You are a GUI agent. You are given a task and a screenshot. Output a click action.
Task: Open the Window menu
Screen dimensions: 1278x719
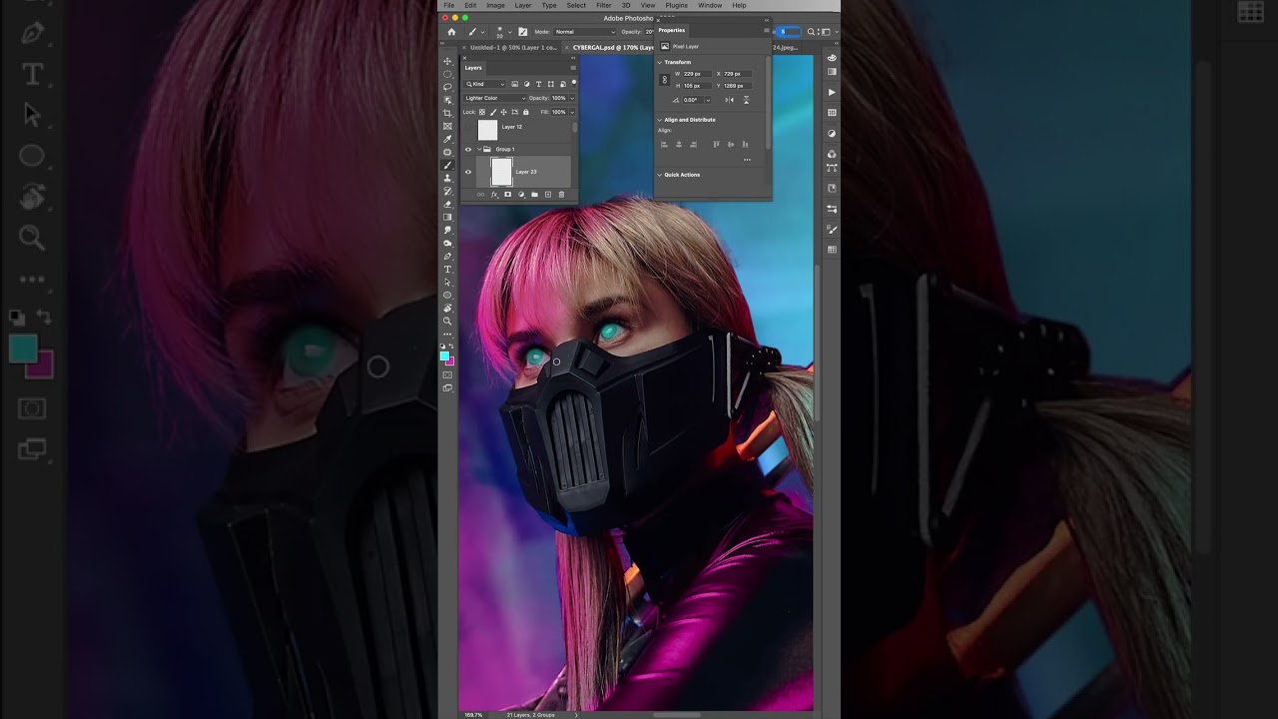710,5
